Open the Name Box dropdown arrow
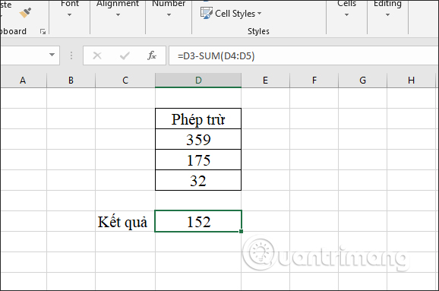The image size is (439, 291). tap(52, 55)
